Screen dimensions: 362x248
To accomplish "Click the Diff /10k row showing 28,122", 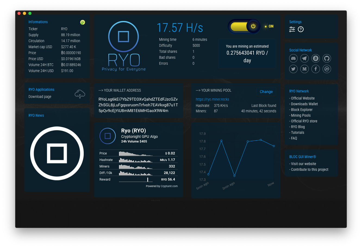I will [x=139, y=173].
